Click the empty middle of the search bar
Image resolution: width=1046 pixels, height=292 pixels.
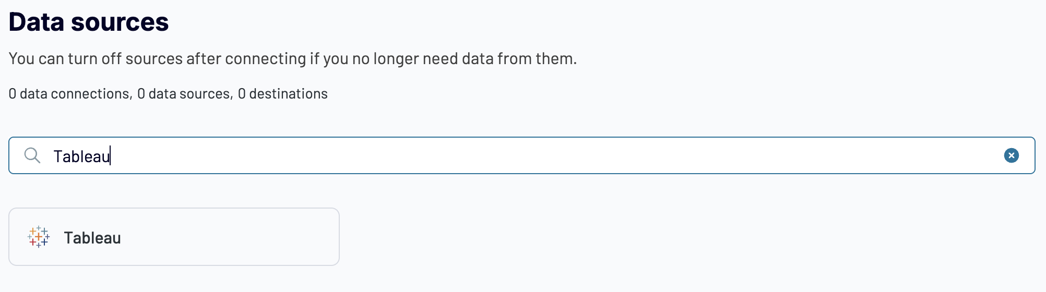pyautogui.click(x=522, y=155)
